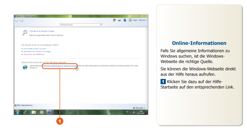The width and height of the screenshot is (247, 131).
Task: Open the Optionen dropdown menu
Action: coord(143,20)
